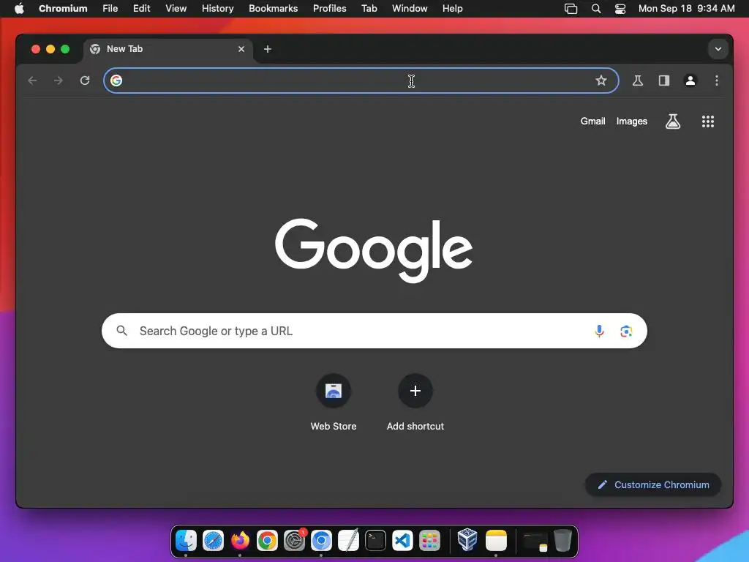Open the File menu
749x562 pixels.
(110, 8)
